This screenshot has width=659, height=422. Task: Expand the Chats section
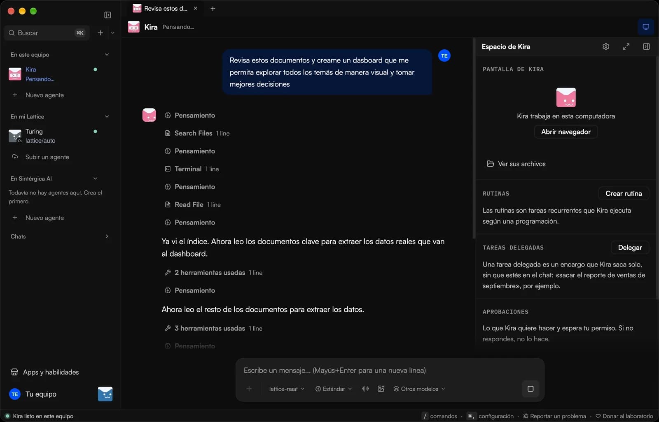(x=107, y=237)
